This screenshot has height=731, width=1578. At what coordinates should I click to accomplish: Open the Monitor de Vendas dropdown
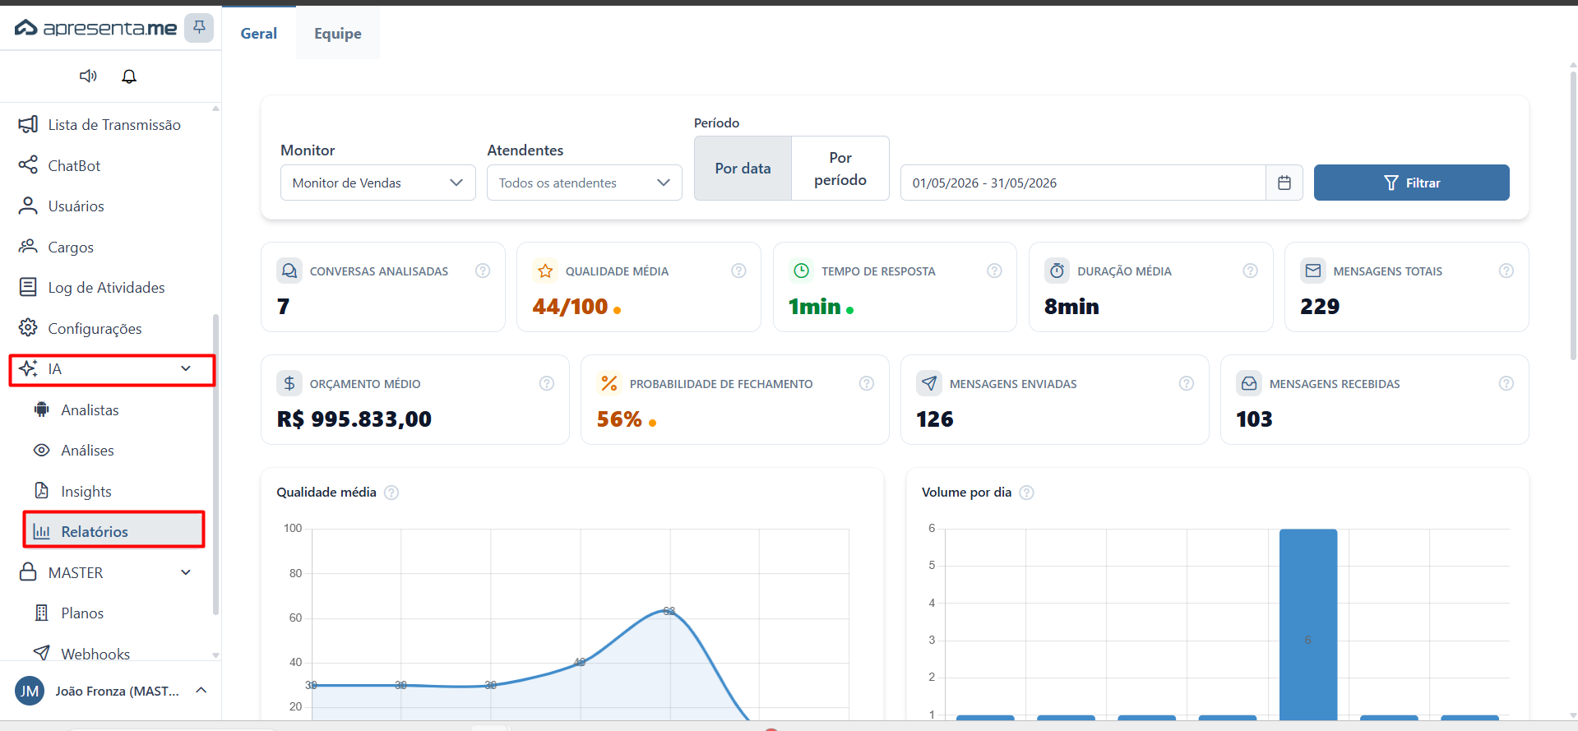coord(378,183)
